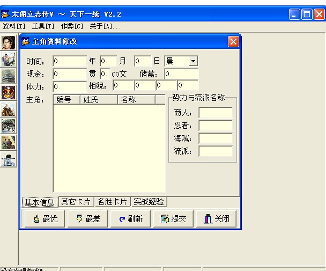The width and height of the screenshot is (326, 271).
Task: Switch to the 其它卡片 tab
Action: click(76, 202)
